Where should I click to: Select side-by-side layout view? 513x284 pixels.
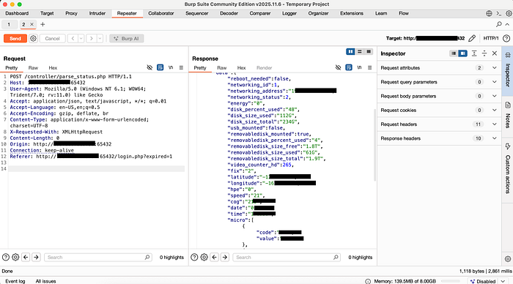(x=350, y=52)
